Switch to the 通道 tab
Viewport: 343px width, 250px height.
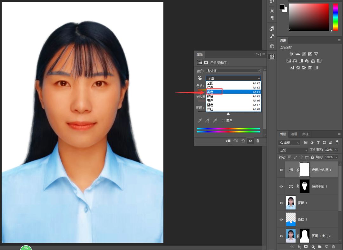click(294, 134)
